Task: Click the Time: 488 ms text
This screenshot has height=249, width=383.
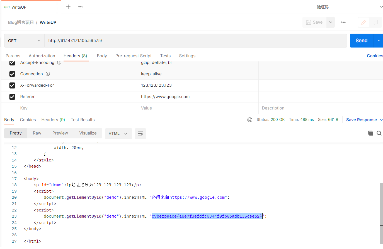Action: pos(301,120)
